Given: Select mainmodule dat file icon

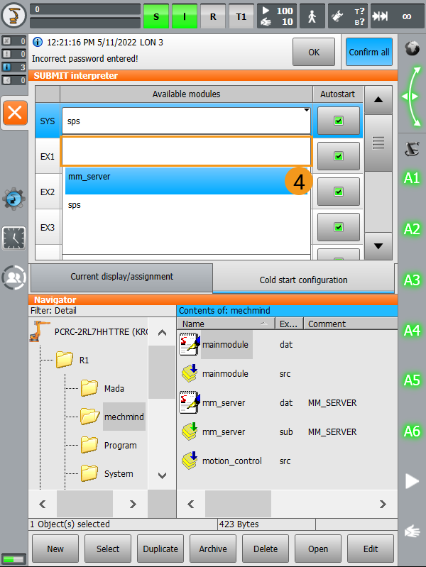Looking at the screenshot, I should click(x=190, y=344).
